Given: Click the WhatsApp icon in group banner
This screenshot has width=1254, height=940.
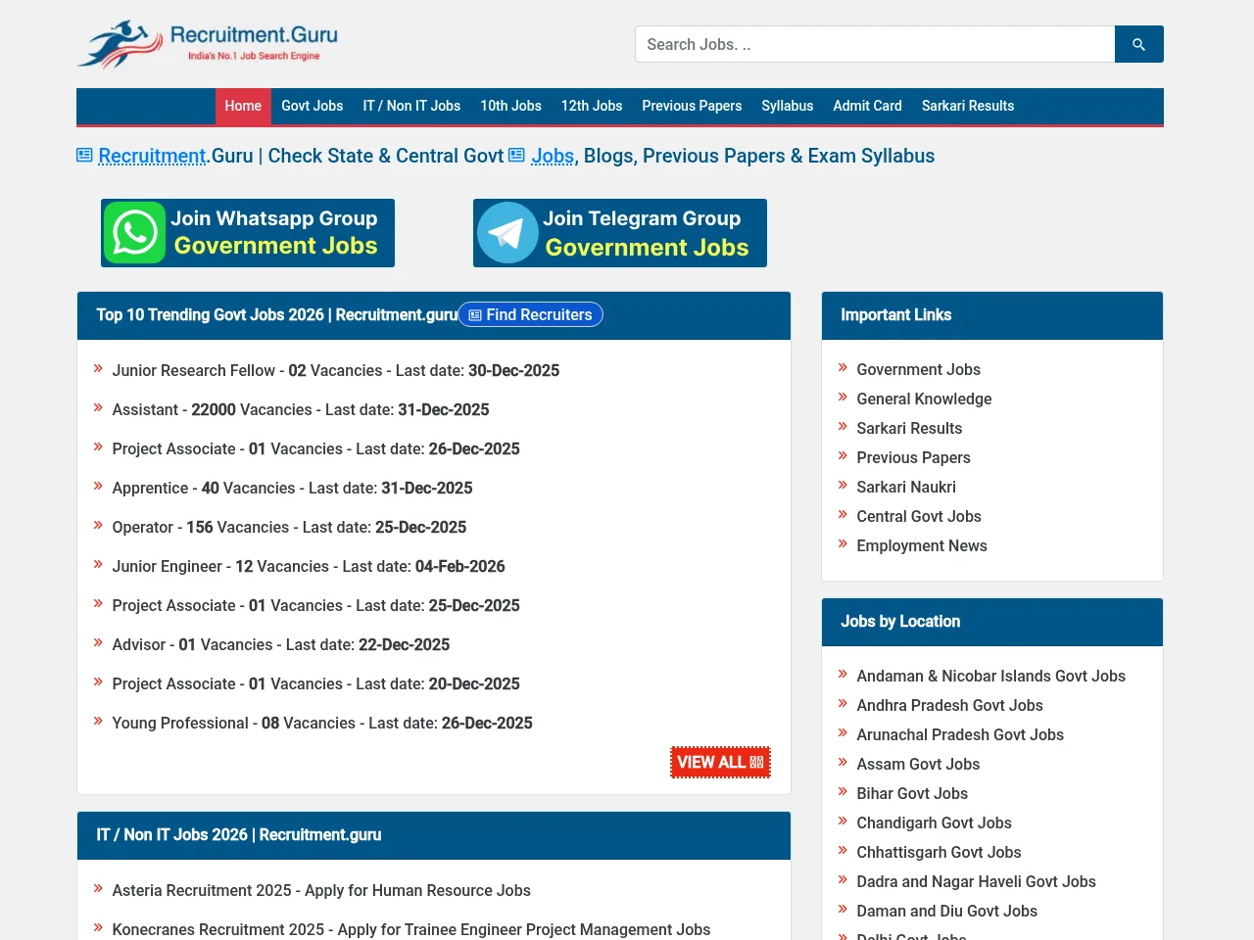Looking at the screenshot, I should [134, 233].
